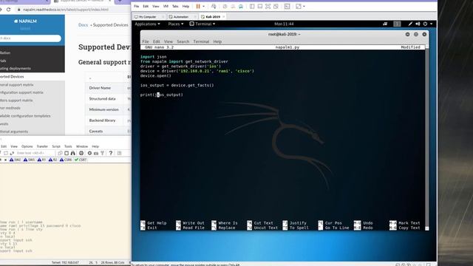
Task: Click the snapshot manager icon in VMware toolbar
Action: pyautogui.click(x=241, y=7)
